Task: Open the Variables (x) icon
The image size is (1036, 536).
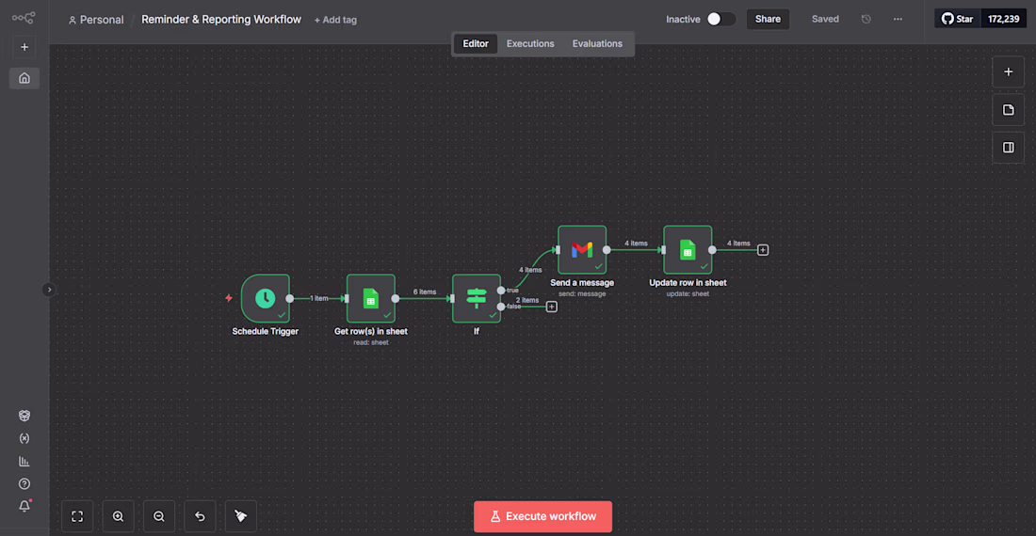Action: (24, 438)
